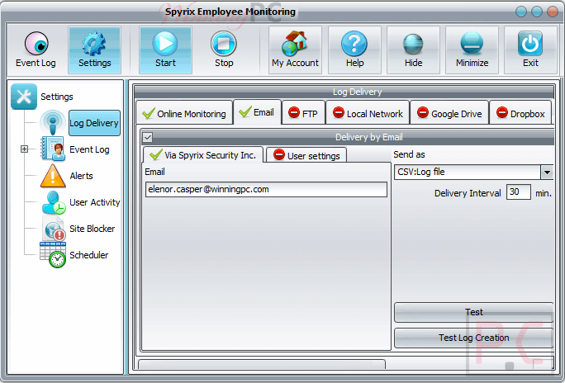Open the Event Log eye icon in toolbar
Image resolution: width=565 pixels, height=383 pixels.
point(36,44)
